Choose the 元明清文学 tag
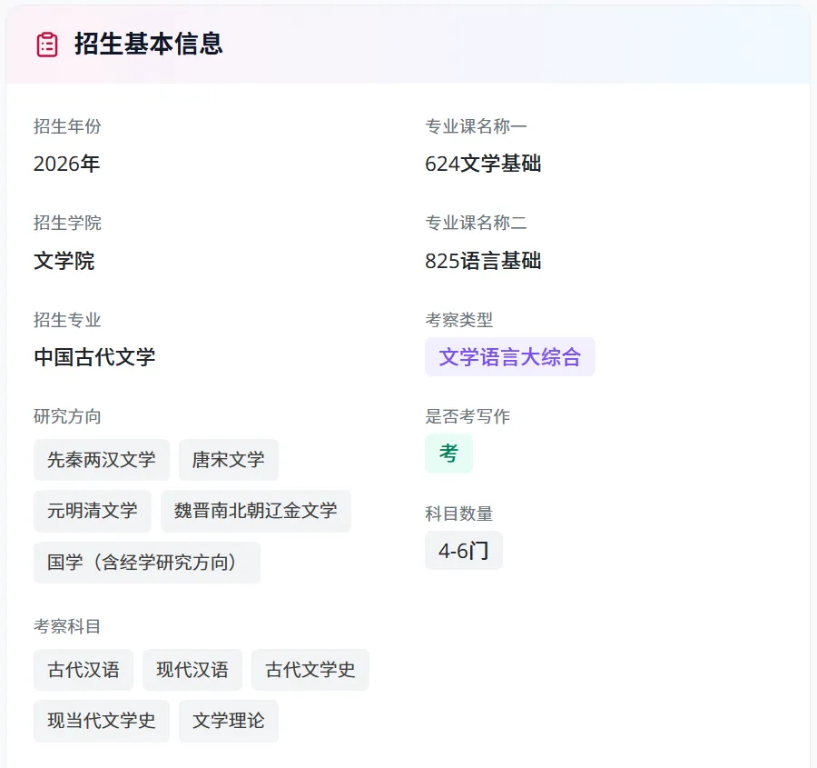This screenshot has height=768, width=817. pyautogui.click(x=93, y=511)
